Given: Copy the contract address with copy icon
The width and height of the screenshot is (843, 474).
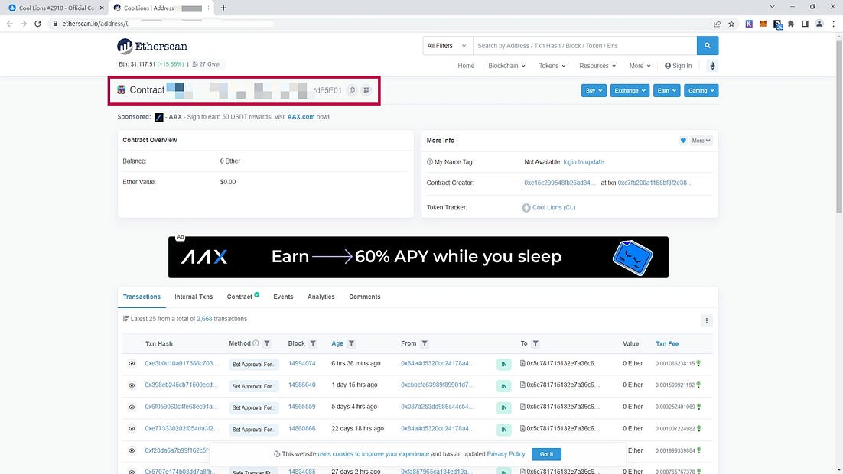Looking at the screenshot, I should 352,90.
